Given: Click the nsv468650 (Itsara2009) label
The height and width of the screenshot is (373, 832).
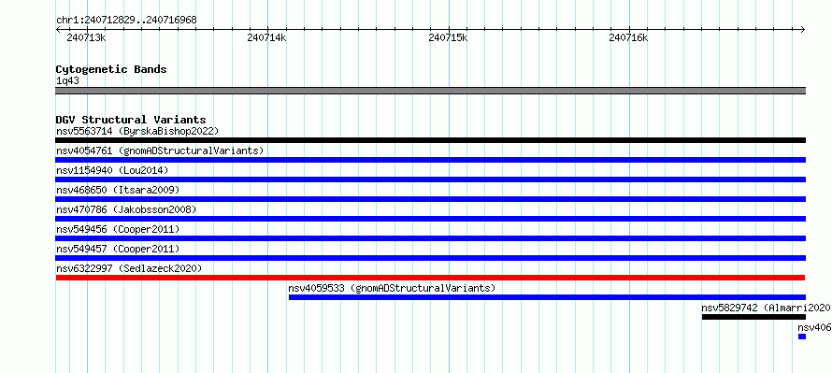Looking at the screenshot, I should click(118, 190).
